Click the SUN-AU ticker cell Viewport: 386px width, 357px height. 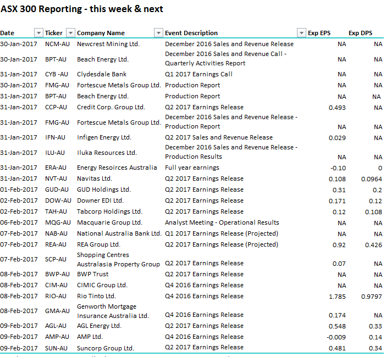tap(56, 348)
